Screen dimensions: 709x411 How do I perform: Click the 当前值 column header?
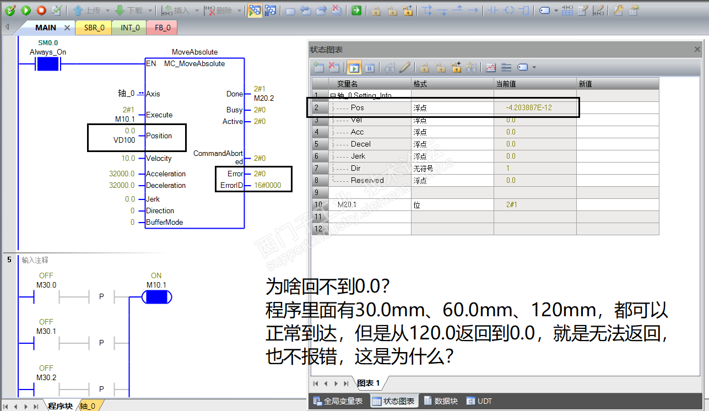tap(535, 84)
